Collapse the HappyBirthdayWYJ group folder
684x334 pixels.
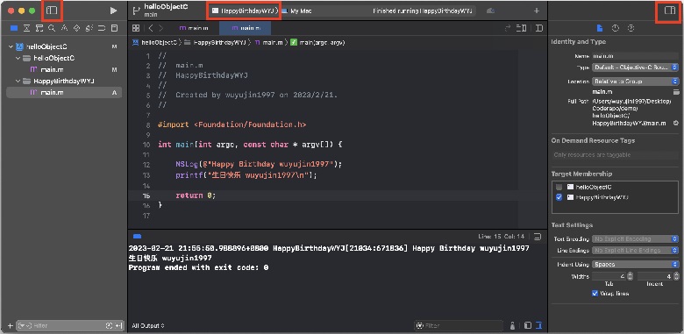(x=18, y=82)
